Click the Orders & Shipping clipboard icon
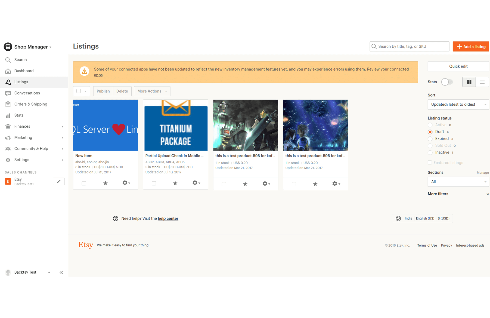This screenshot has width=490, height=318. tap(8, 104)
